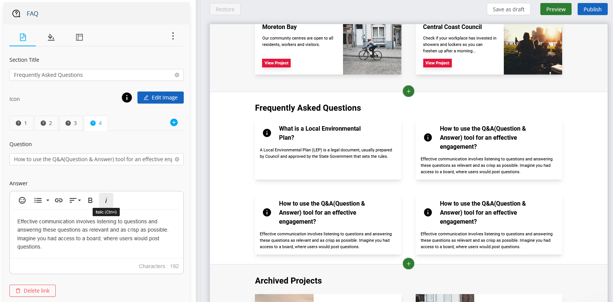The height and width of the screenshot is (302, 613).
Task: Click Save as draft
Action: tap(508, 9)
